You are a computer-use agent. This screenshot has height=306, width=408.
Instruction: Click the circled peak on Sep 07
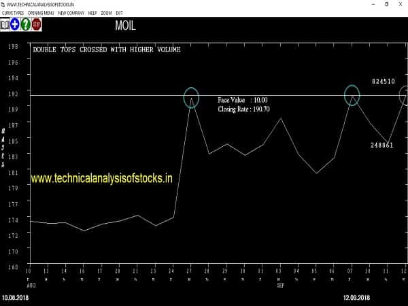[x=352, y=95]
